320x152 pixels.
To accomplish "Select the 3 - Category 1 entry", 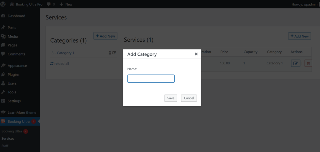I will point(63,53).
